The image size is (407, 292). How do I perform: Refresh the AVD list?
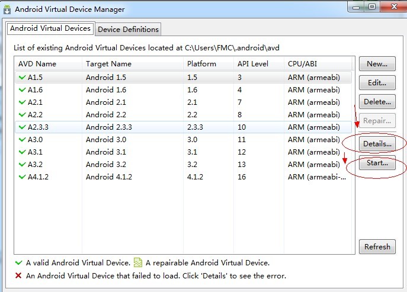tap(377, 246)
